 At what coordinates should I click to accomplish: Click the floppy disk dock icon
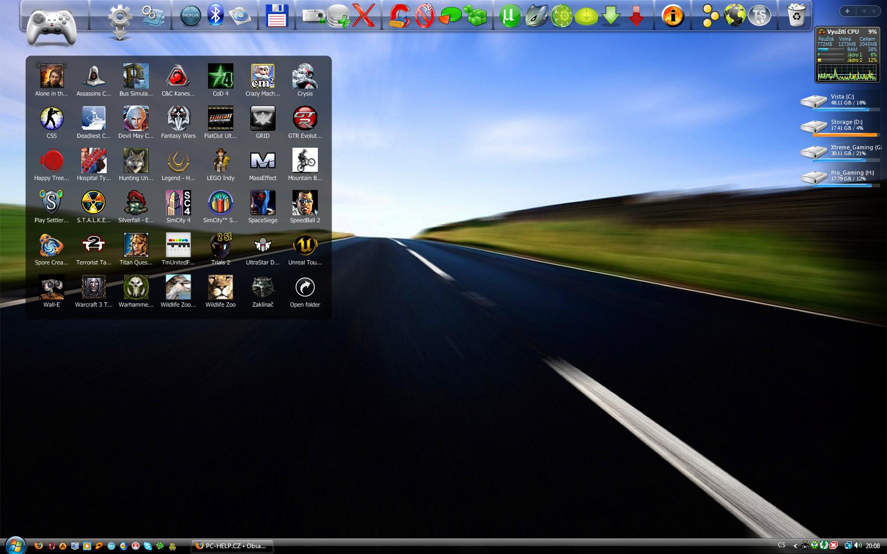pyautogui.click(x=276, y=16)
